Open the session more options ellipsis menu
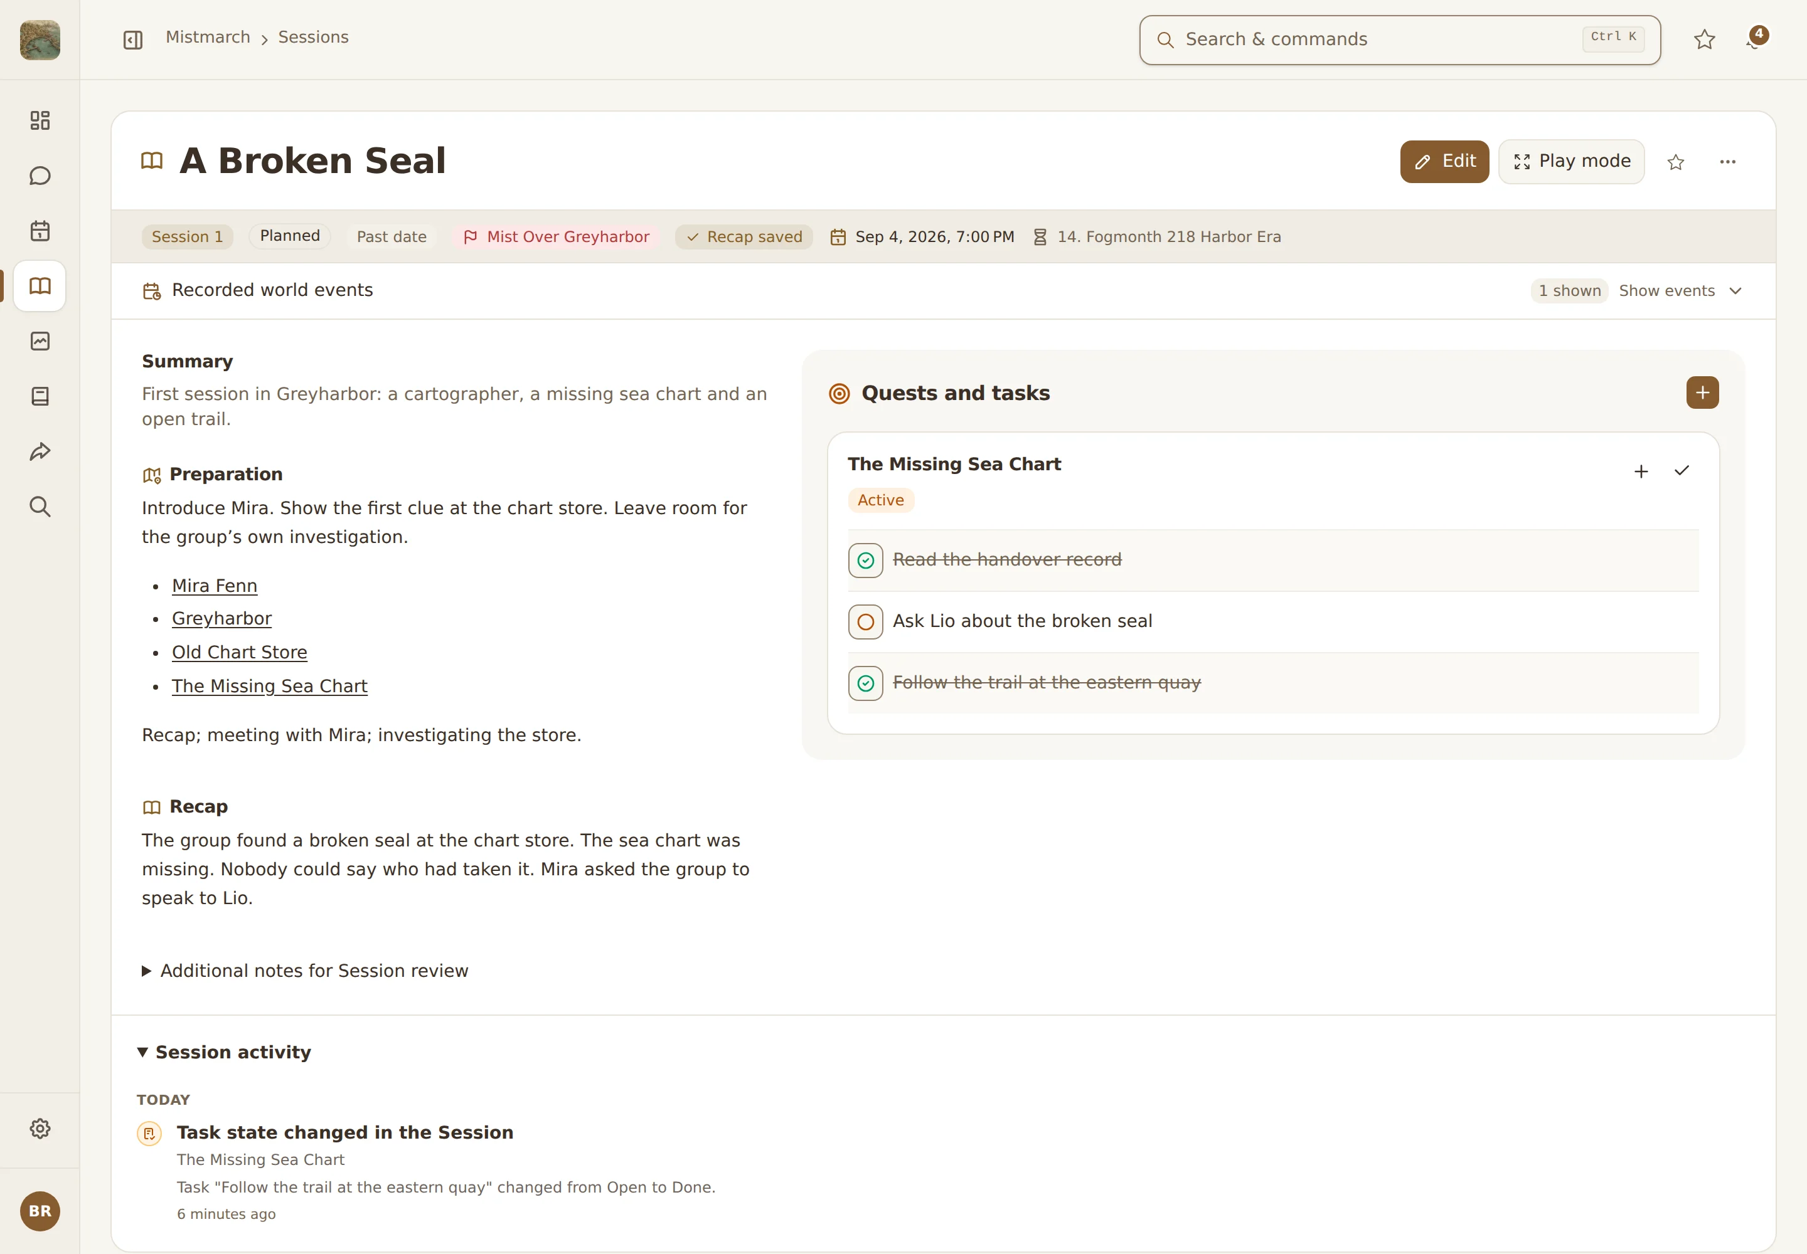The height and width of the screenshot is (1254, 1807). coord(1727,162)
